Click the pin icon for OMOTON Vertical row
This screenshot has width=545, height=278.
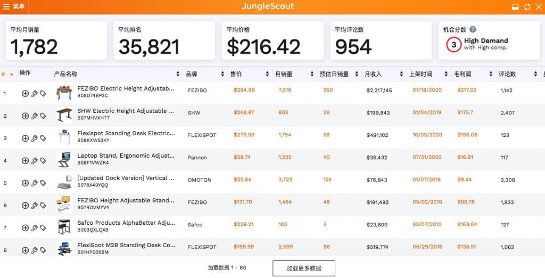coord(34,183)
